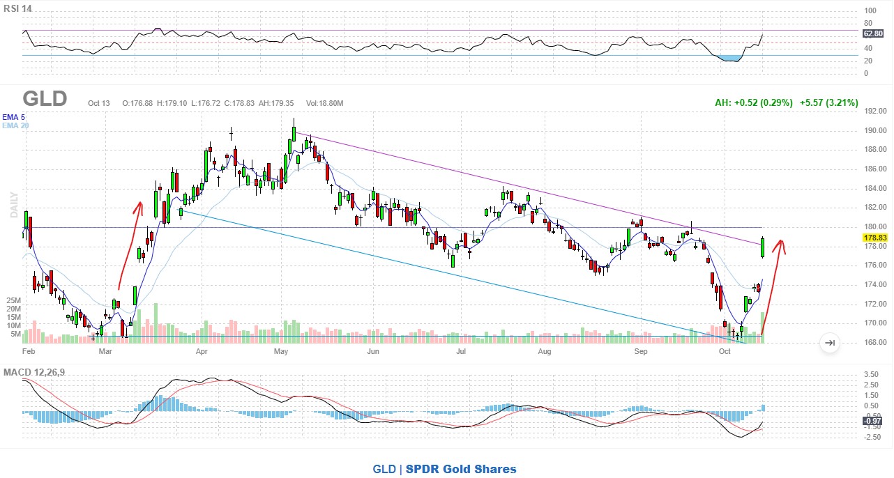The image size is (894, 478).
Task: Select the Oct label on the time axis
Action: (x=725, y=352)
